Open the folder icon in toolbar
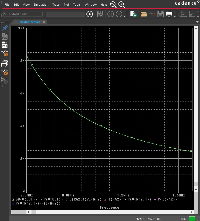200x221 pixels. (x=144, y=14)
